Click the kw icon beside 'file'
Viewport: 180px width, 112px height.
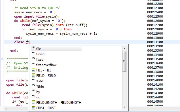pos(33,47)
